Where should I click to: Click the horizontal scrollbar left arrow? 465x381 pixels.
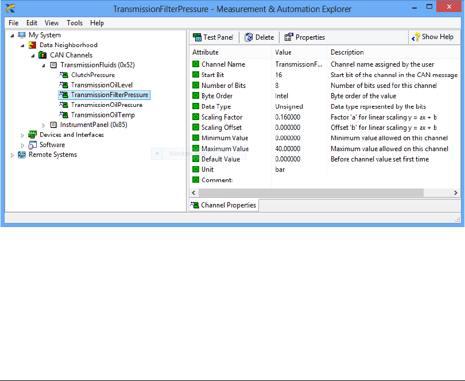click(193, 193)
